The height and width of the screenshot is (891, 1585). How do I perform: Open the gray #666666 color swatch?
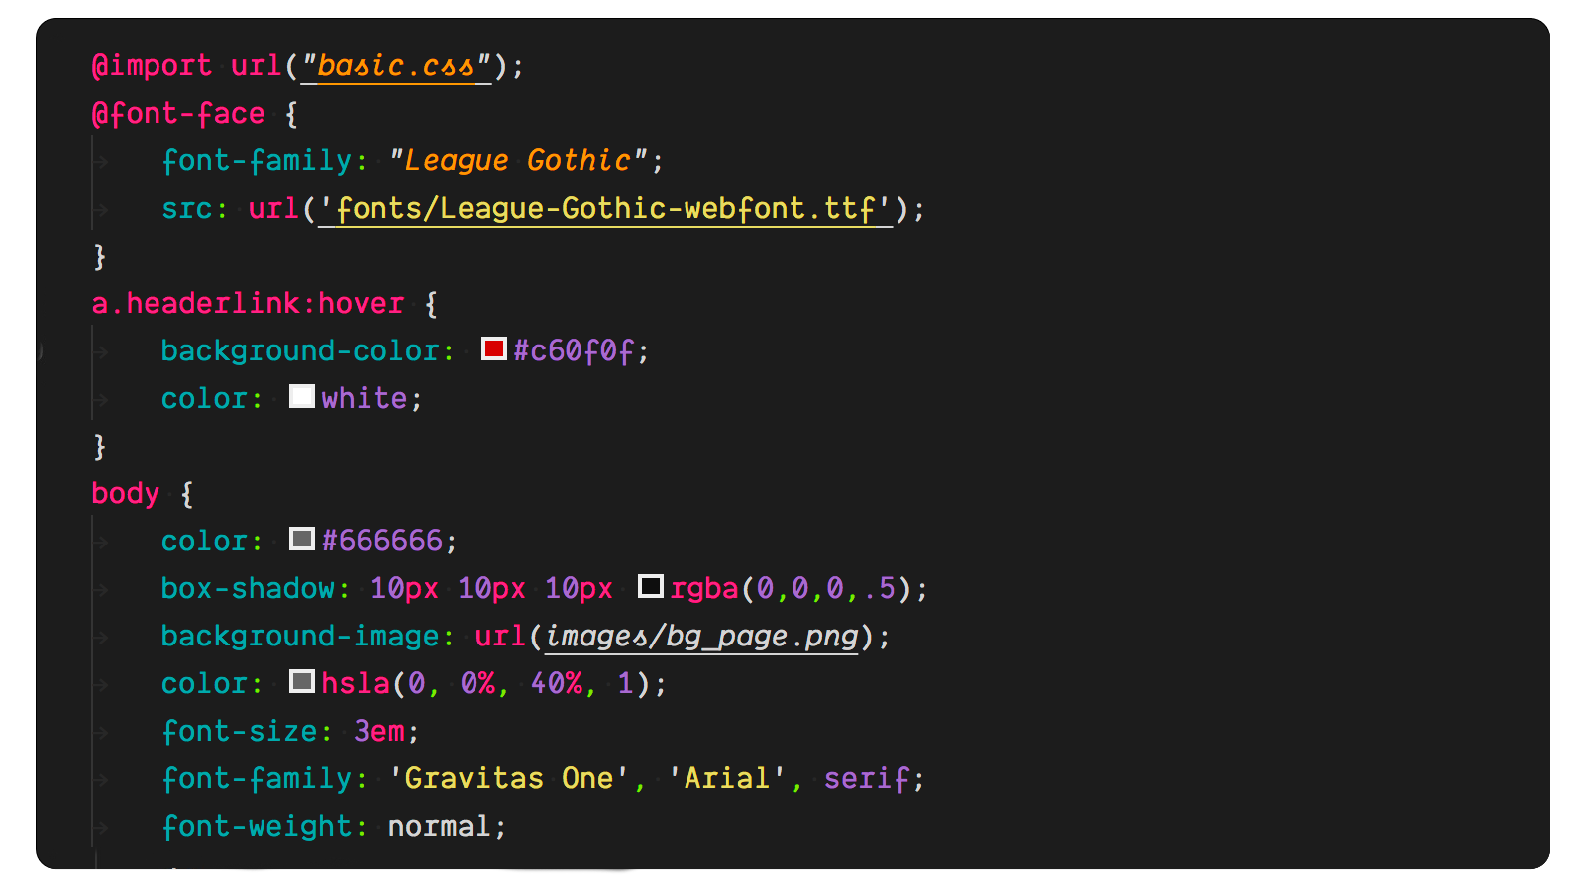pyautogui.click(x=301, y=539)
